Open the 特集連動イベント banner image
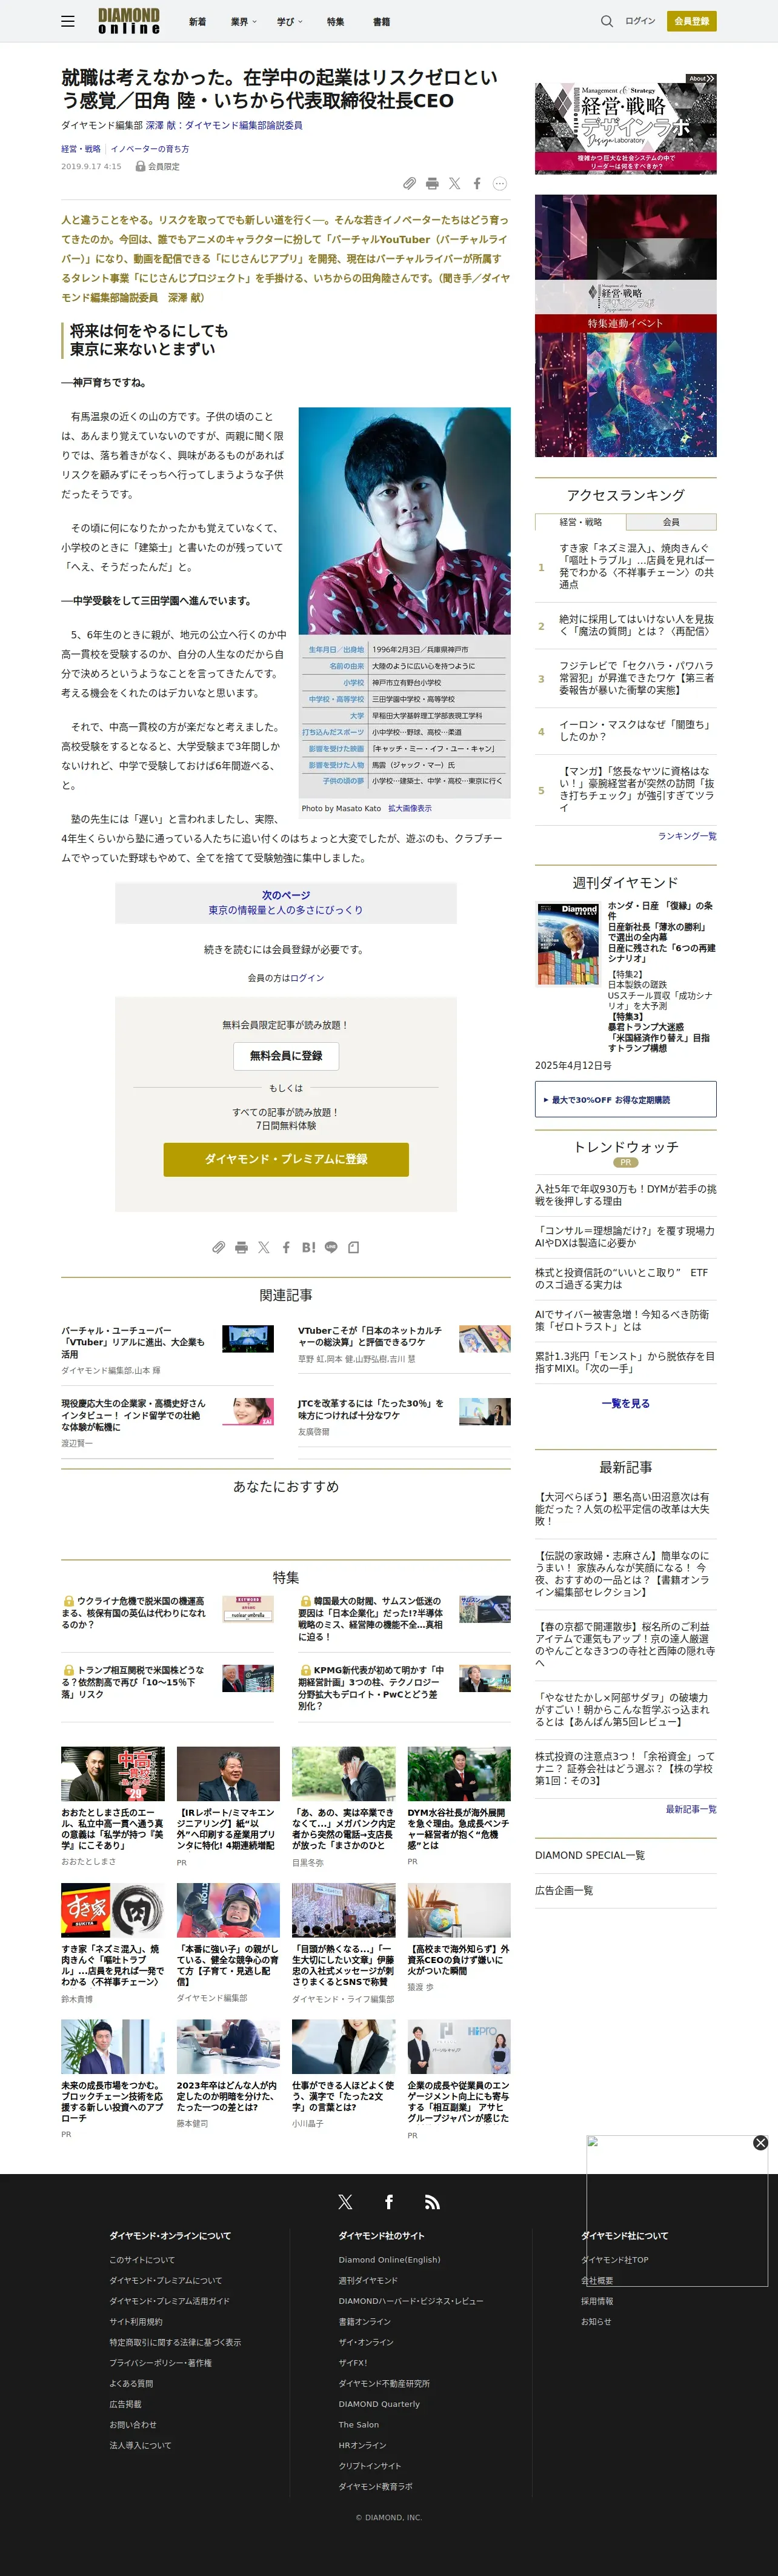This screenshot has width=778, height=2576. [x=625, y=326]
